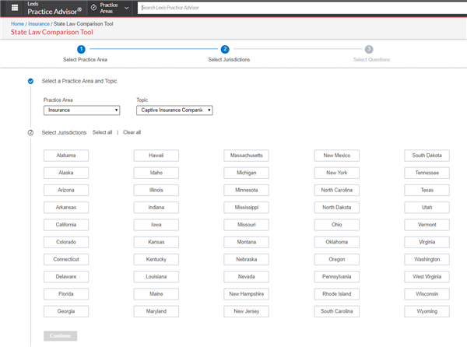
Task: Click the Practice Areas compass icon
Action: tap(93, 8)
